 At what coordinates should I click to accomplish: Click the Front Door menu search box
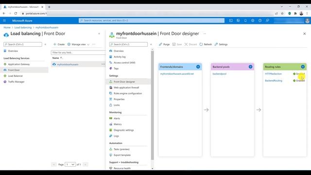point(128,44)
